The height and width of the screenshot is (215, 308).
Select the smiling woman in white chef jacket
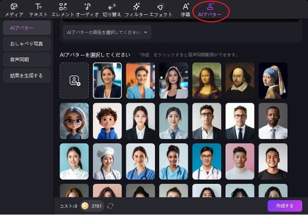coord(74,161)
